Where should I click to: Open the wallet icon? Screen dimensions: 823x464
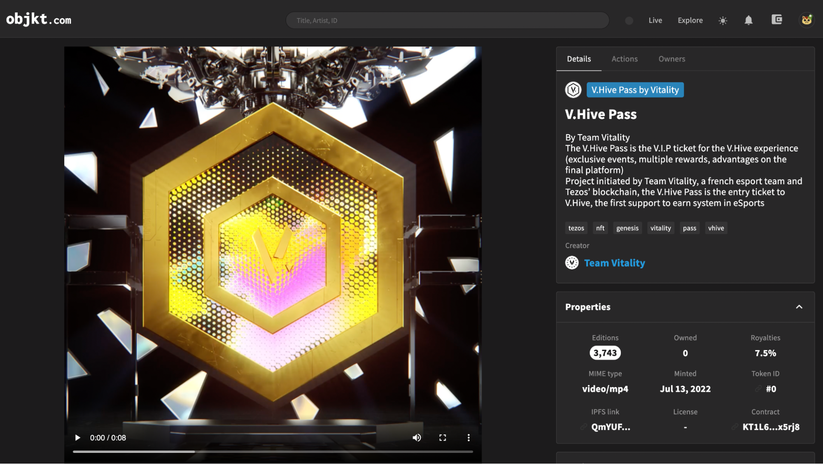(x=776, y=20)
